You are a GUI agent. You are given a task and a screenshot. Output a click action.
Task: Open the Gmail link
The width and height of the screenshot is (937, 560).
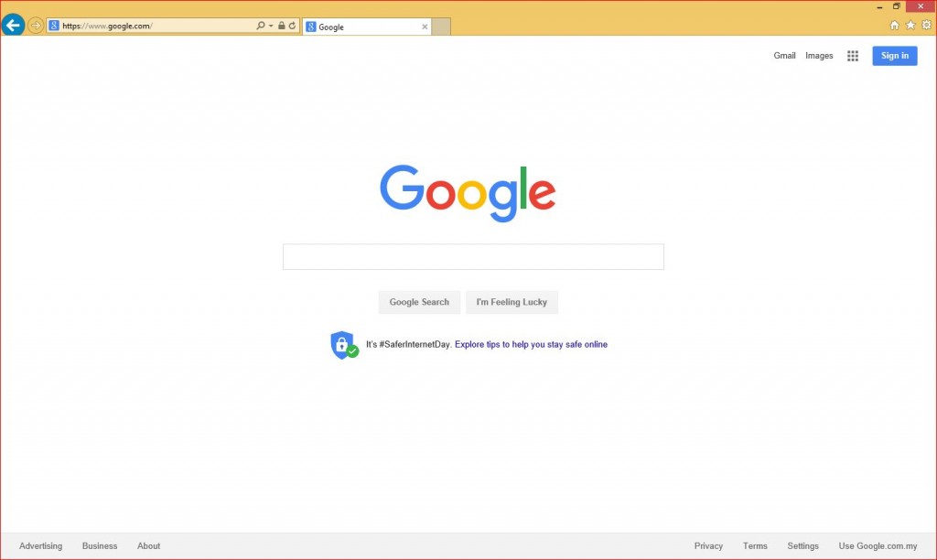tap(784, 56)
